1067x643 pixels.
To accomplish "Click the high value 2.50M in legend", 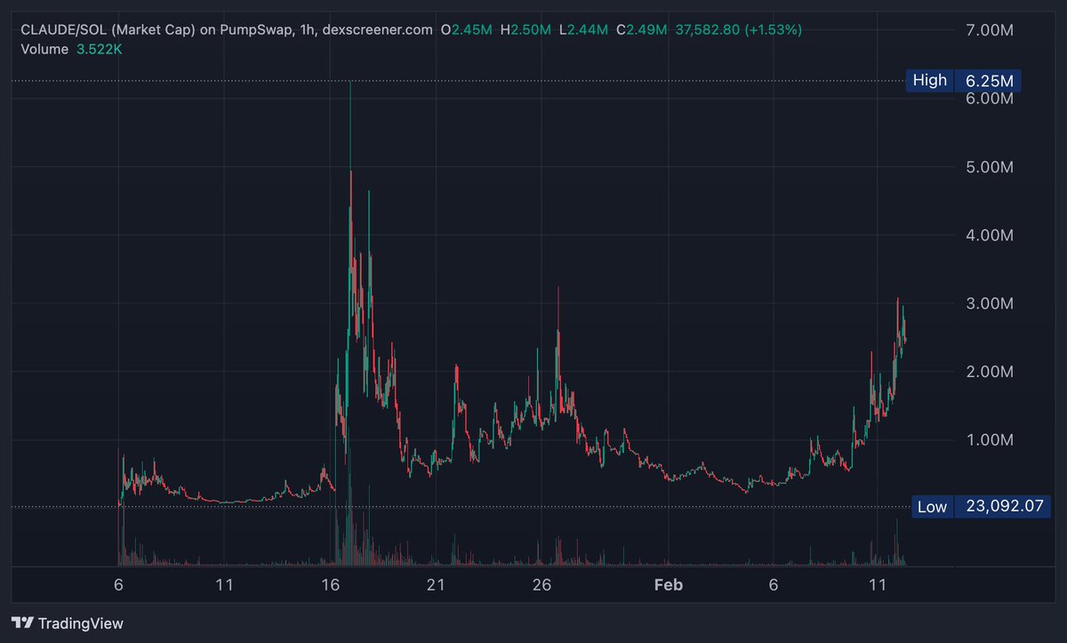I will click(531, 29).
